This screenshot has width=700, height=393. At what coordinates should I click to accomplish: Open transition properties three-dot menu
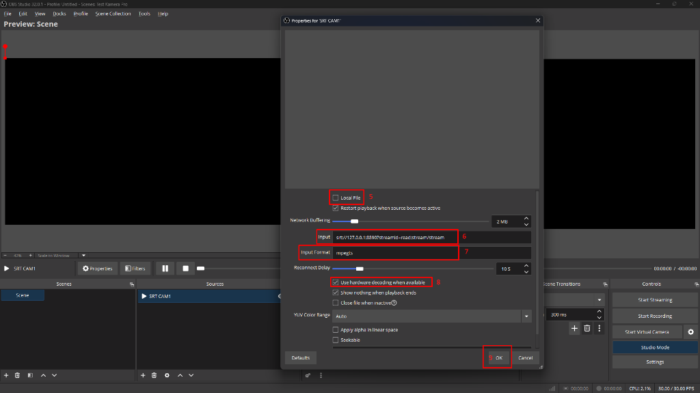599,329
